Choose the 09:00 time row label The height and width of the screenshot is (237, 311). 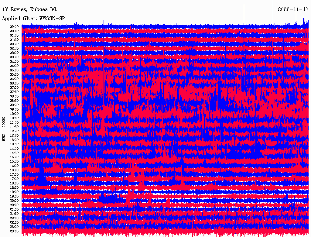tap(14, 105)
